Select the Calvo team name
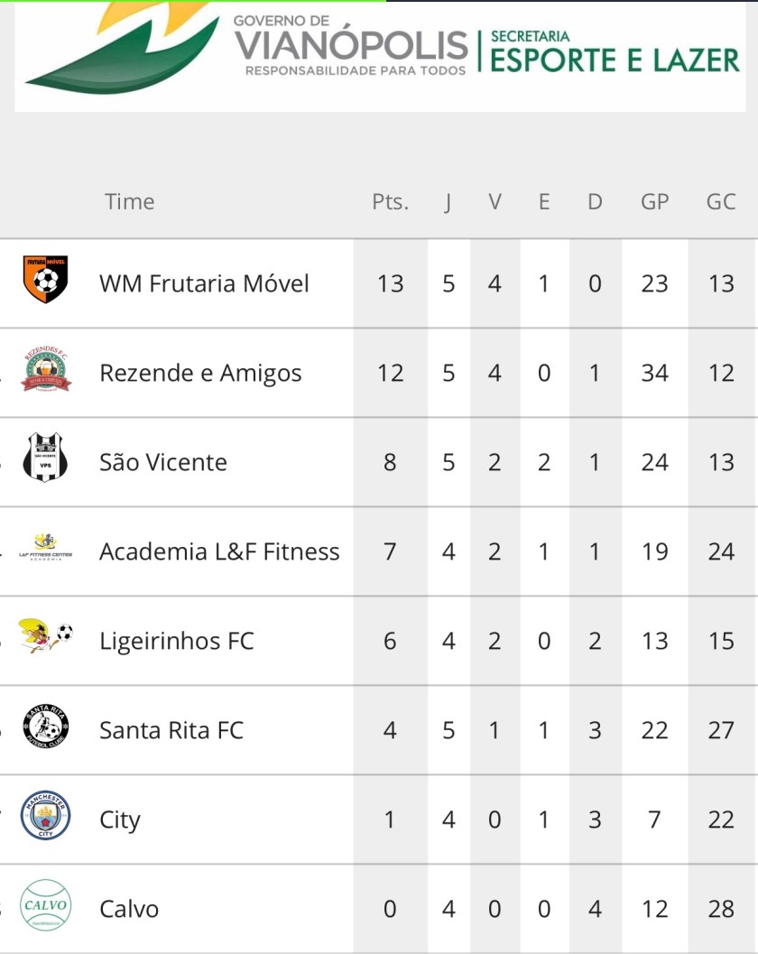 click(x=129, y=909)
